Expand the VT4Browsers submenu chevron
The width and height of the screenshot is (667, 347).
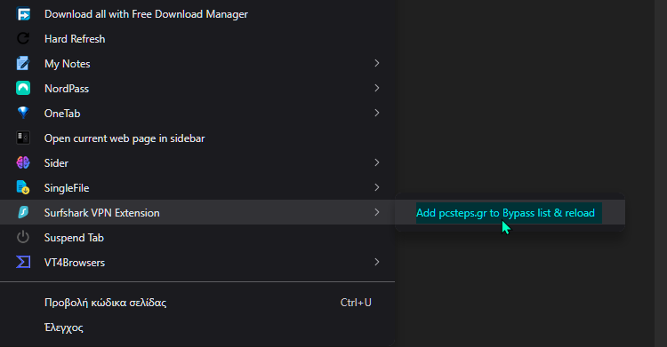point(376,262)
